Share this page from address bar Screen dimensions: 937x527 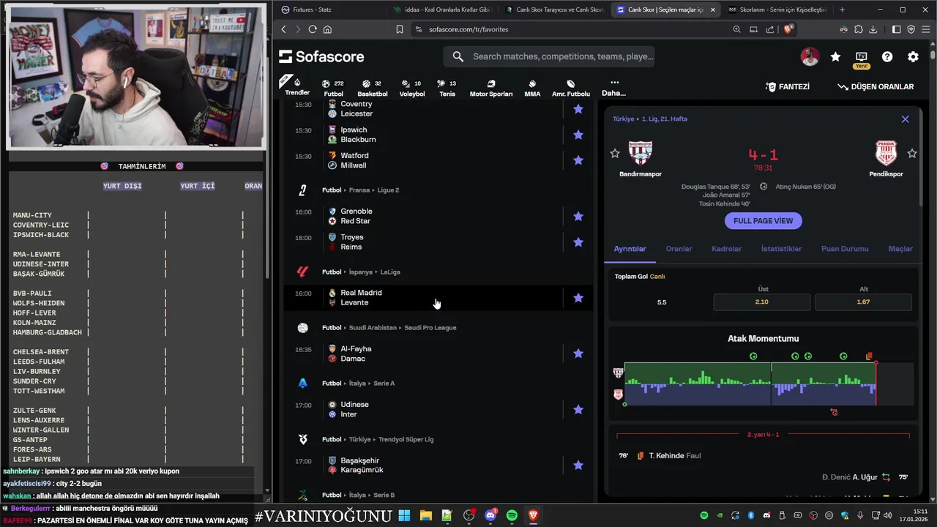click(769, 29)
